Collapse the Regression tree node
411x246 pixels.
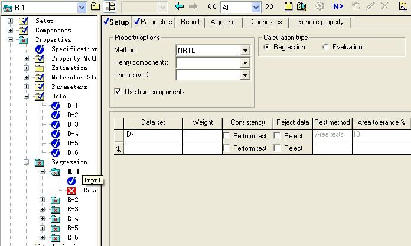[26, 162]
